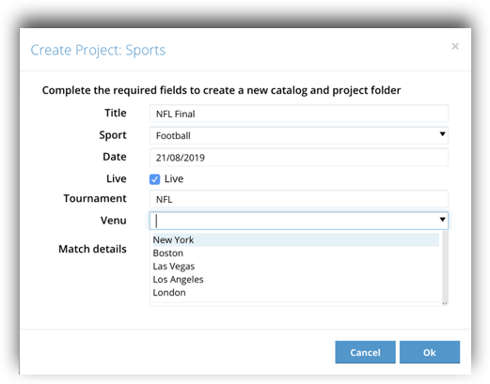Click the venue list scrollbar
Viewport: 490px width, 384px height.
[445, 266]
